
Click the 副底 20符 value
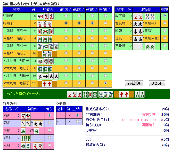(x=166, y=109)
